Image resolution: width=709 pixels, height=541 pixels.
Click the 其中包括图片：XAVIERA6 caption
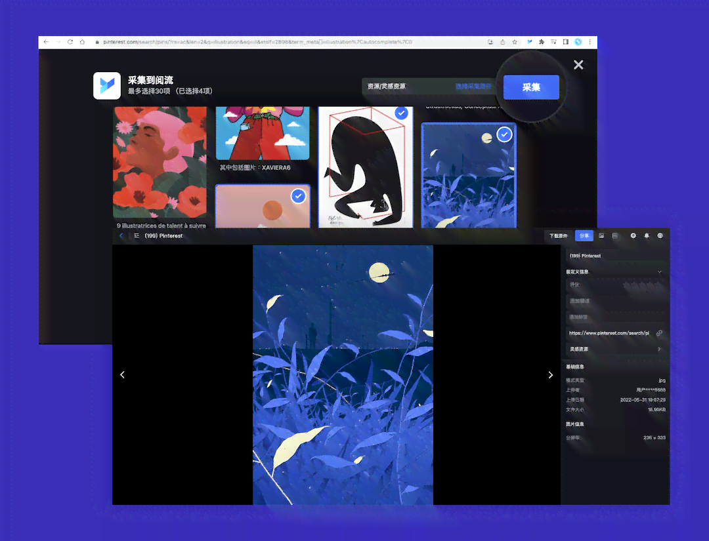pyautogui.click(x=255, y=167)
